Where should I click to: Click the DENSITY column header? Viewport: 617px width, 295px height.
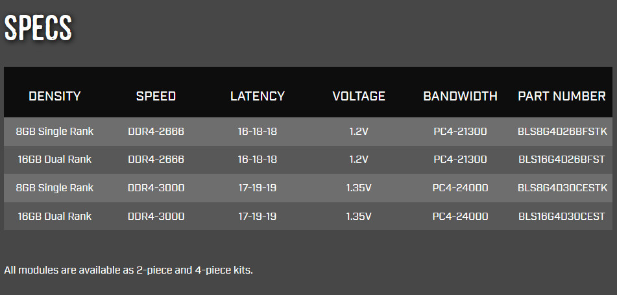[x=54, y=96]
